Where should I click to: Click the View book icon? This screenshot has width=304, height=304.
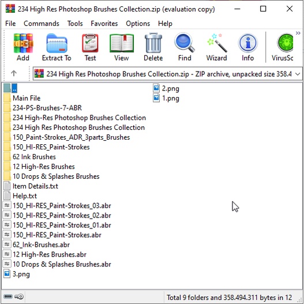click(122, 43)
